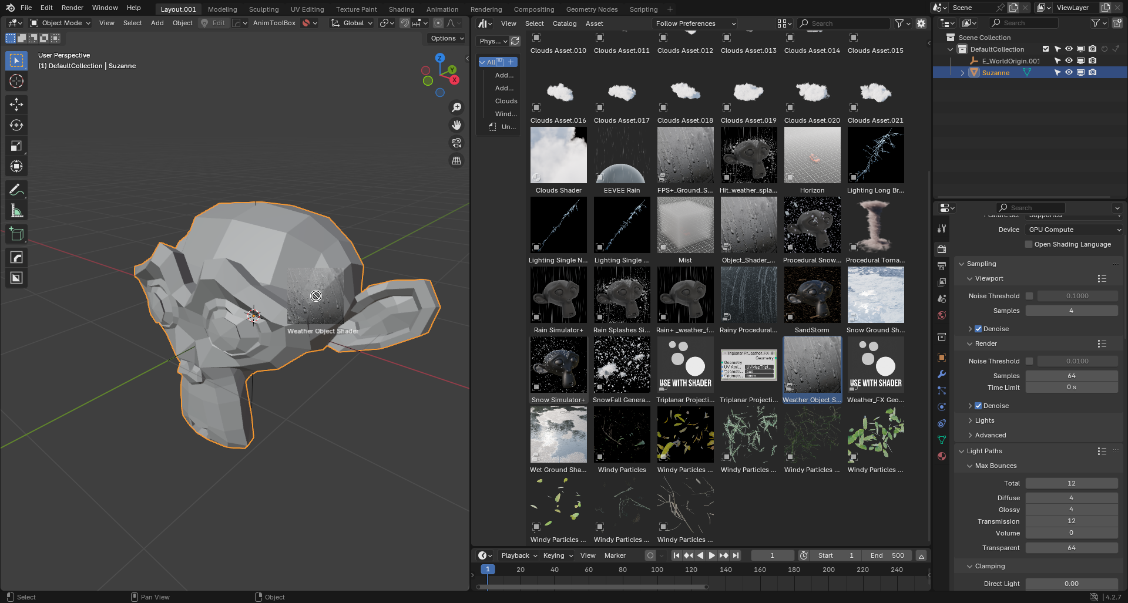Click the viewport zoom magnifier icon
Image resolution: width=1128 pixels, height=603 pixels.
(x=456, y=107)
